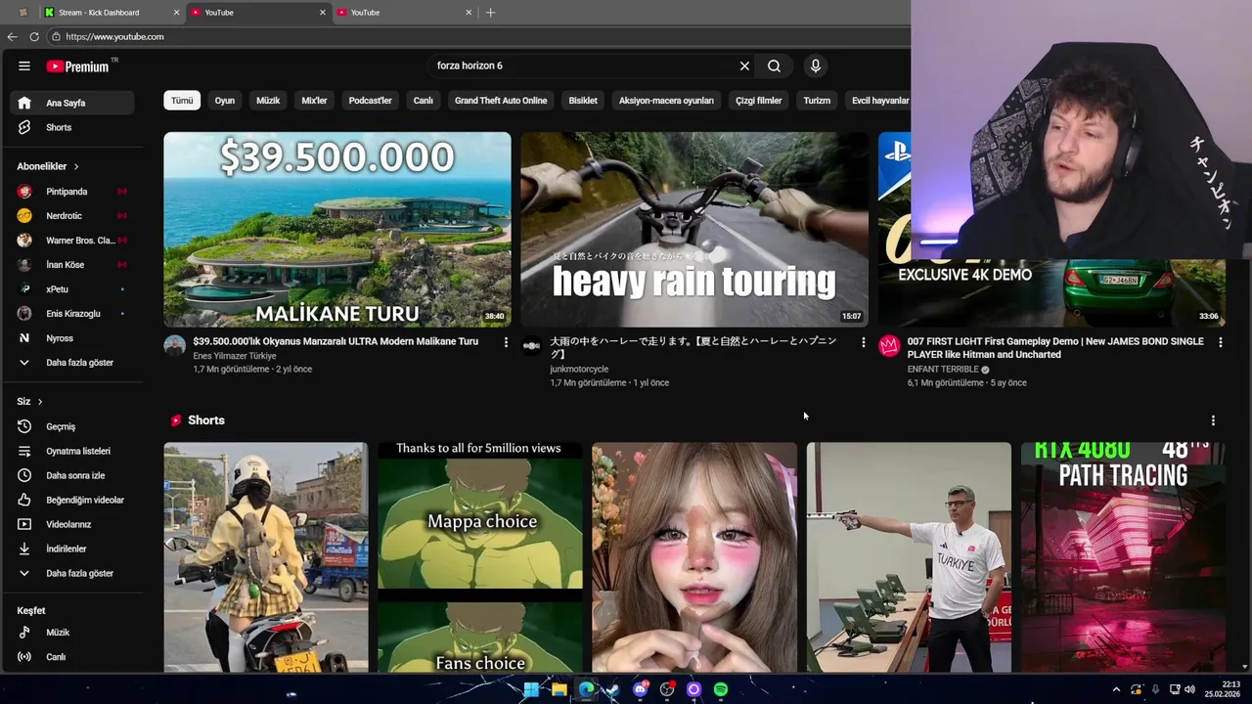Open Oynatma listeleri in the sidebar
1252x704 pixels.
72,451
